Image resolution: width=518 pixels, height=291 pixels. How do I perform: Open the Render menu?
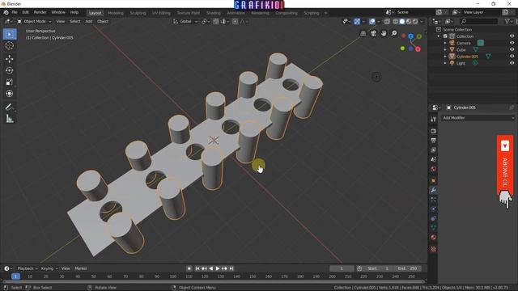coord(40,12)
